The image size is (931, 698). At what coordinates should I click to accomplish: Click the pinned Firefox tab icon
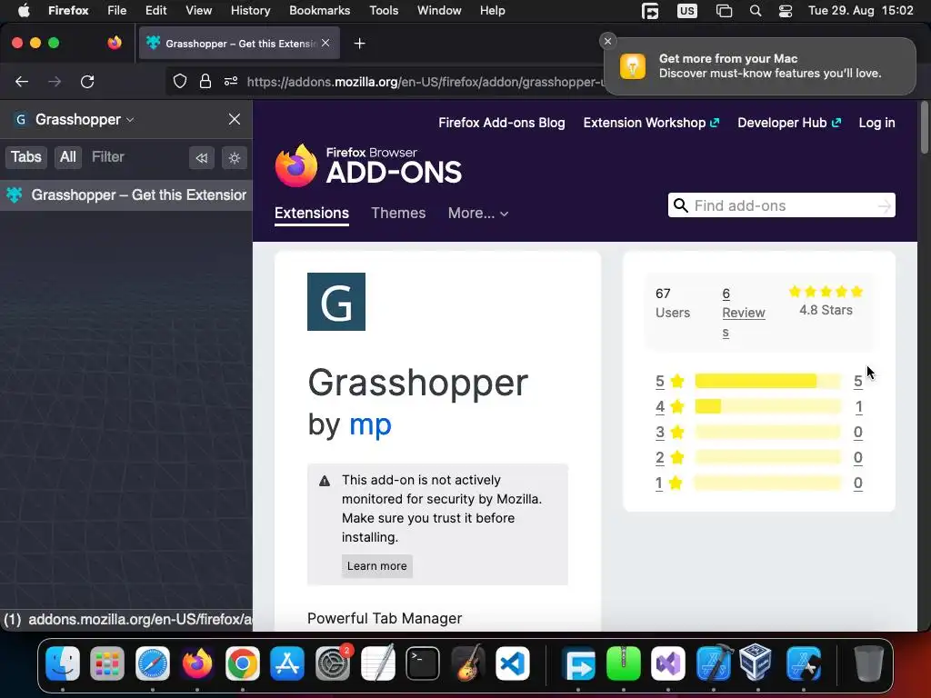click(115, 43)
